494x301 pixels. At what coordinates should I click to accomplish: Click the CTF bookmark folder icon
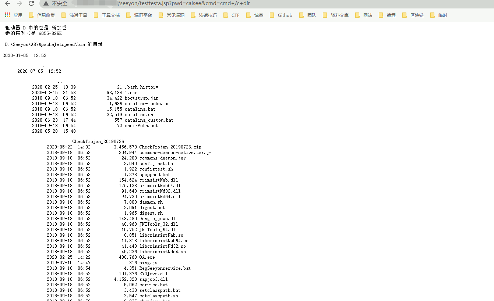pos(226,15)
